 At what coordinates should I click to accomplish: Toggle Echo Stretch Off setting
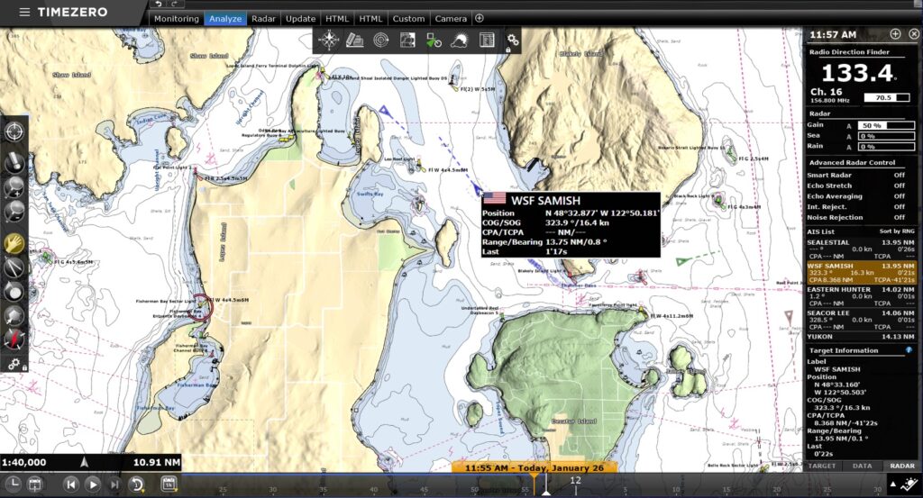(899, 186)
